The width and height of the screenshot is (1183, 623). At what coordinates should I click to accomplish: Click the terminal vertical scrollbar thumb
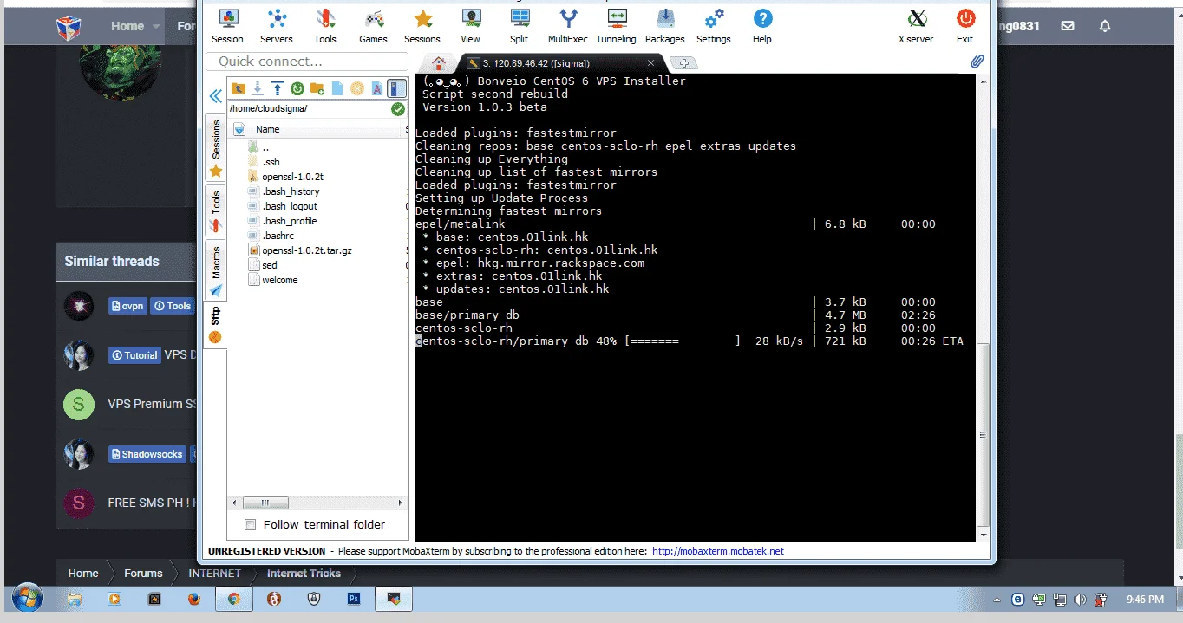coord(983,434)
